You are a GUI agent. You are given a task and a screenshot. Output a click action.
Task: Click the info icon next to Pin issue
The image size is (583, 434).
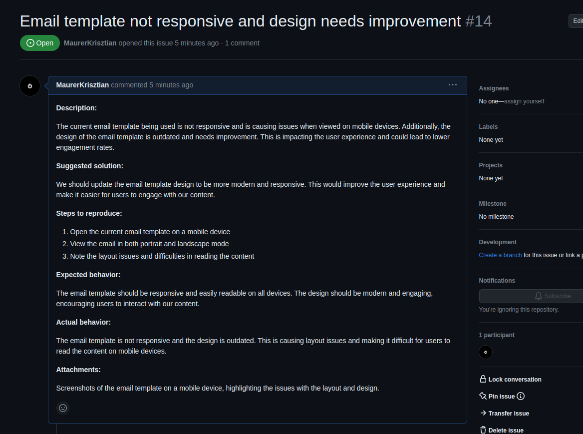(521, 396)
